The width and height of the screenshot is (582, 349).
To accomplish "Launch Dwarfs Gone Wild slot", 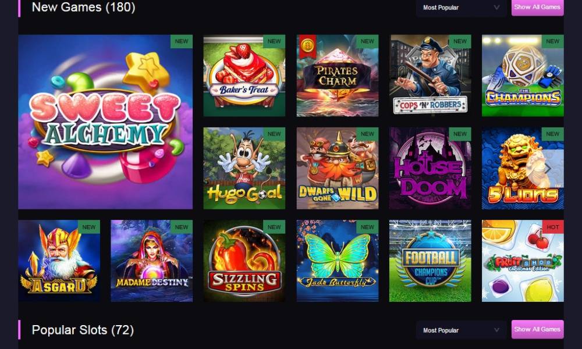I will click(338, 168).
